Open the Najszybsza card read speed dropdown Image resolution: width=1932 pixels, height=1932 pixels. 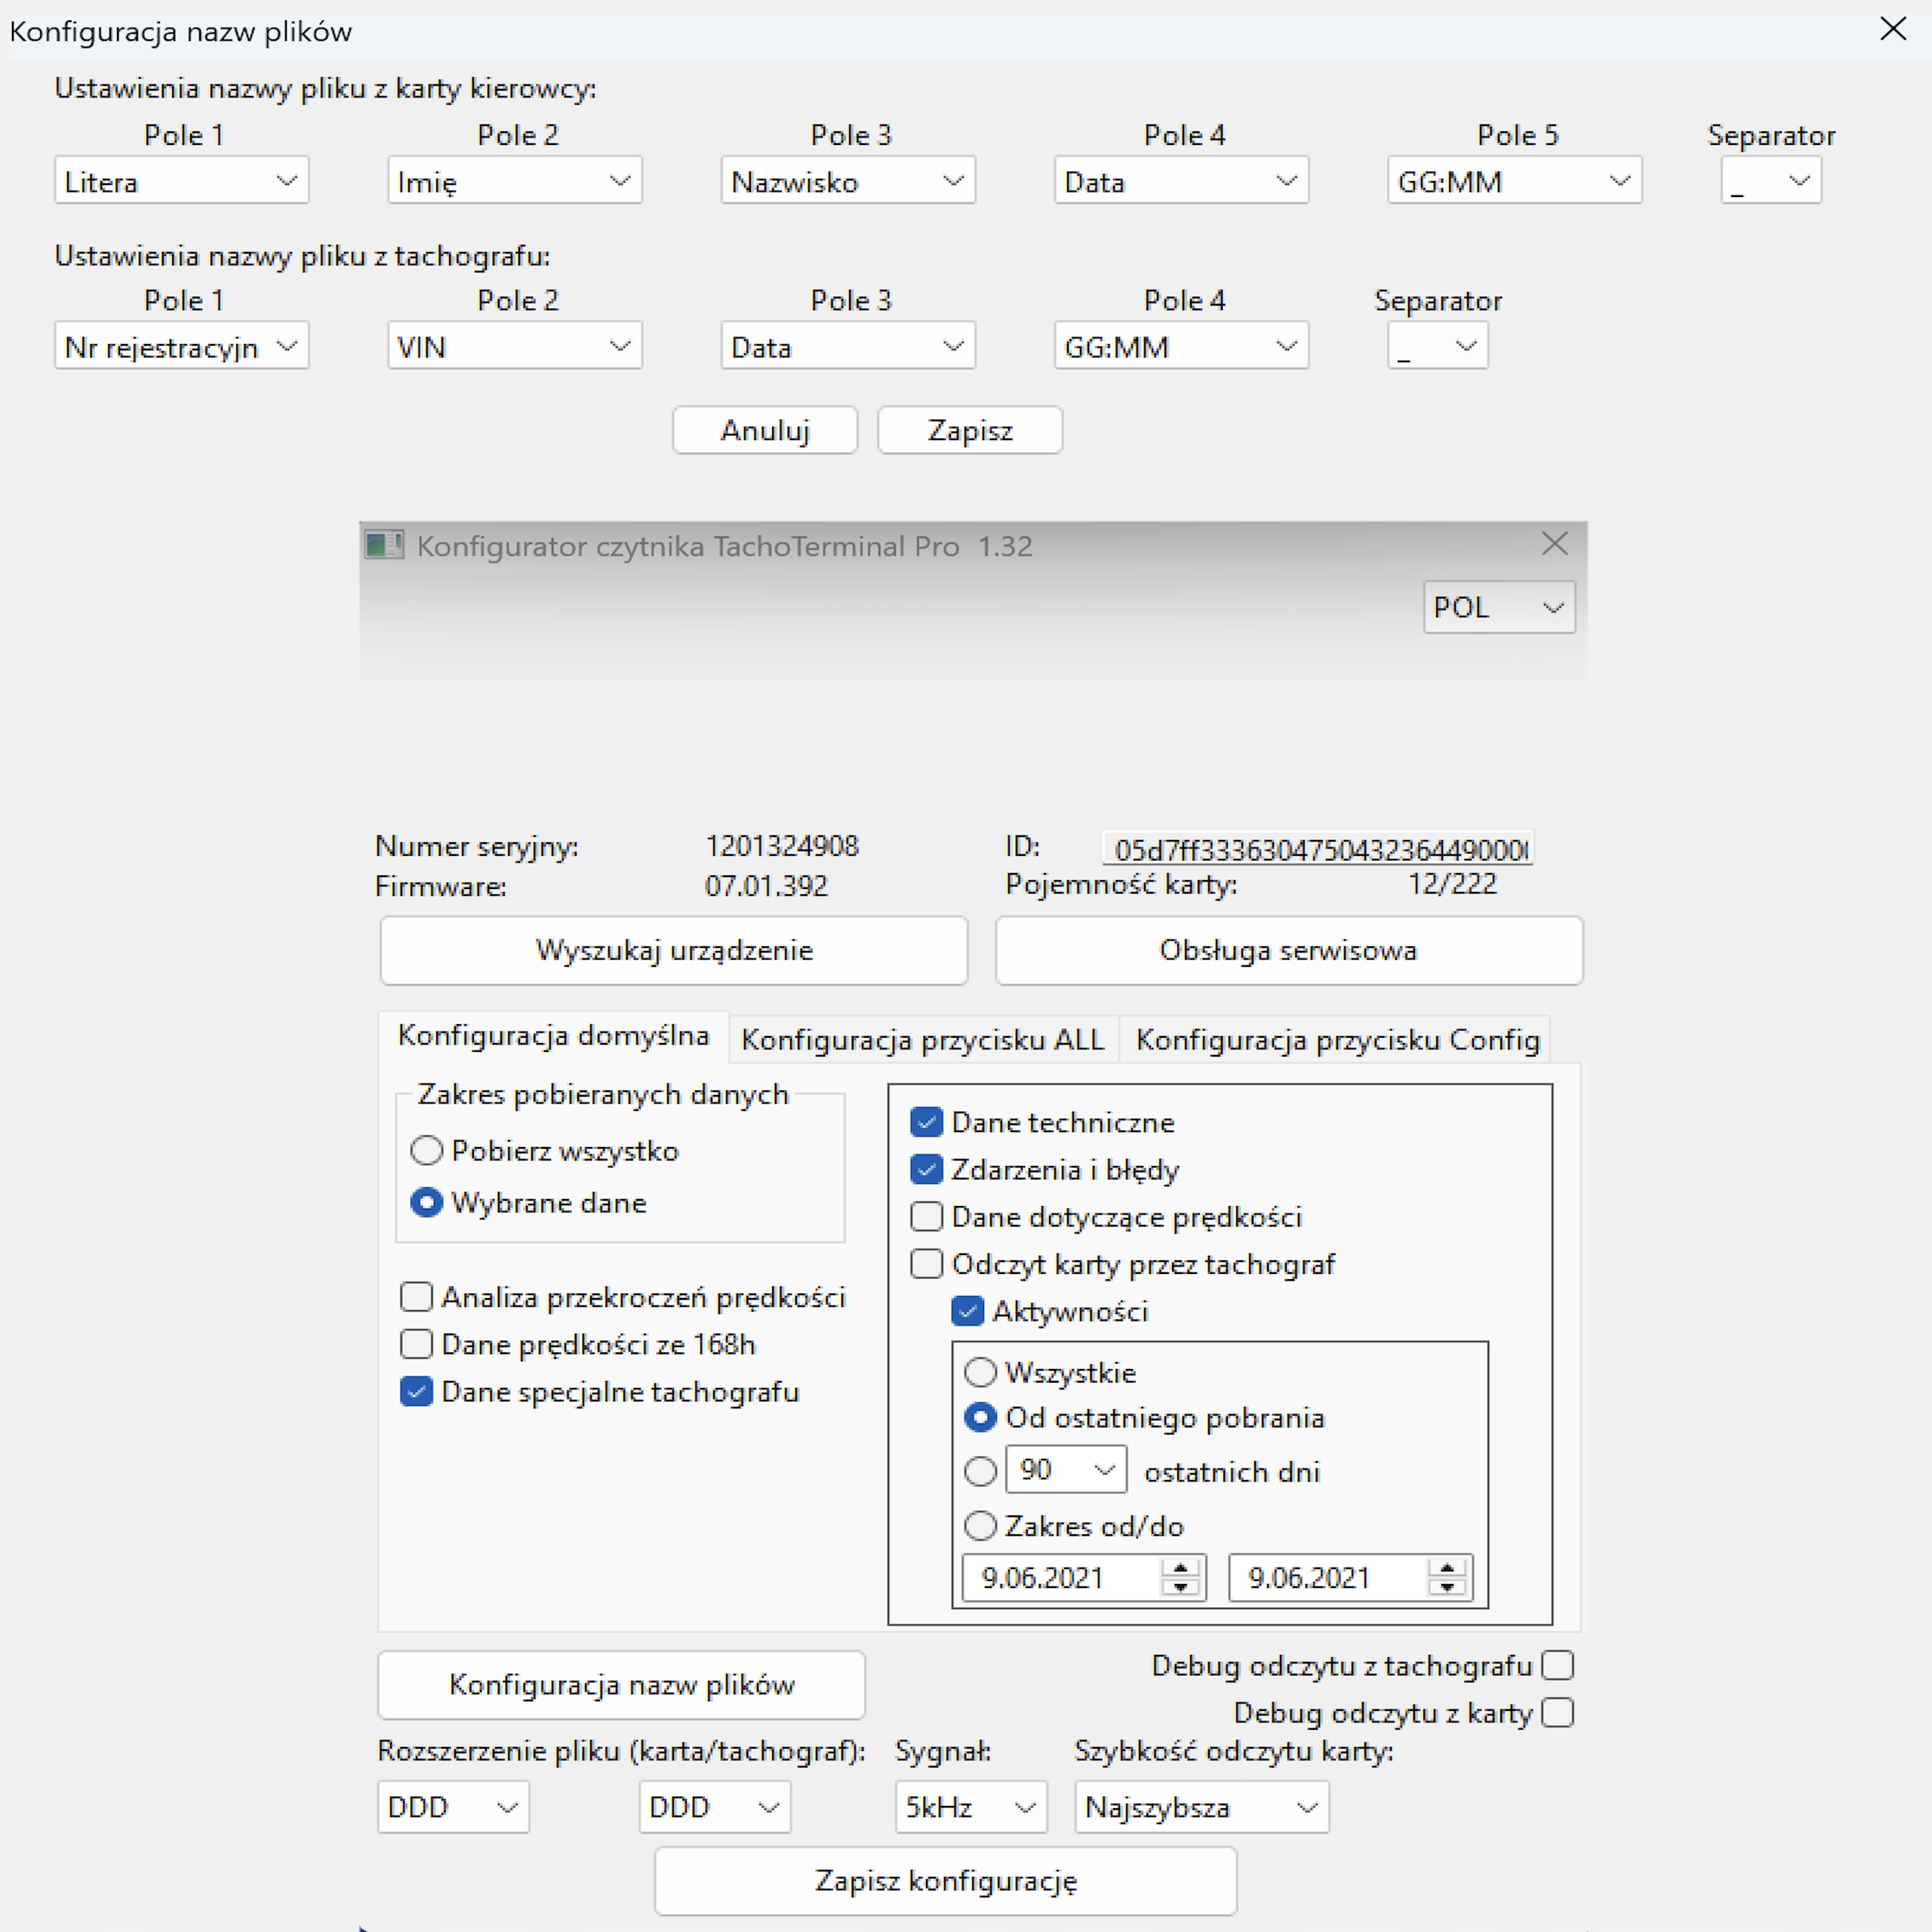click(x=1201, y=1807)
